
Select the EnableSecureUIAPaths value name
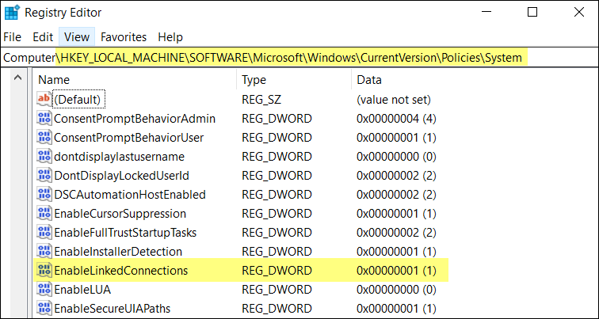click(x=113, y=309)
